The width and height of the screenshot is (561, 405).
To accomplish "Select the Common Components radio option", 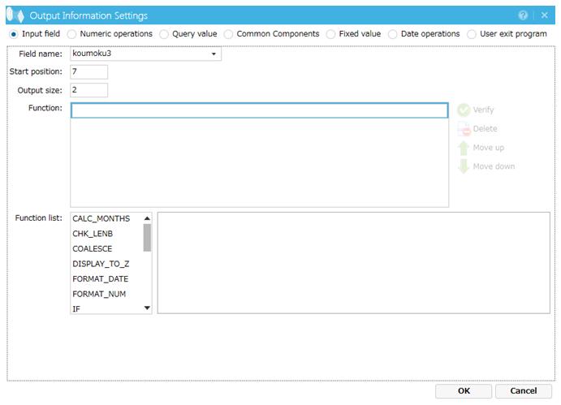I will click(x=229, y=34).
